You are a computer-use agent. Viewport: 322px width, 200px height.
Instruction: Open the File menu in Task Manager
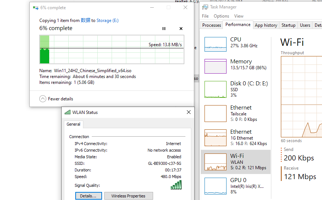click(x=205, y=16)
